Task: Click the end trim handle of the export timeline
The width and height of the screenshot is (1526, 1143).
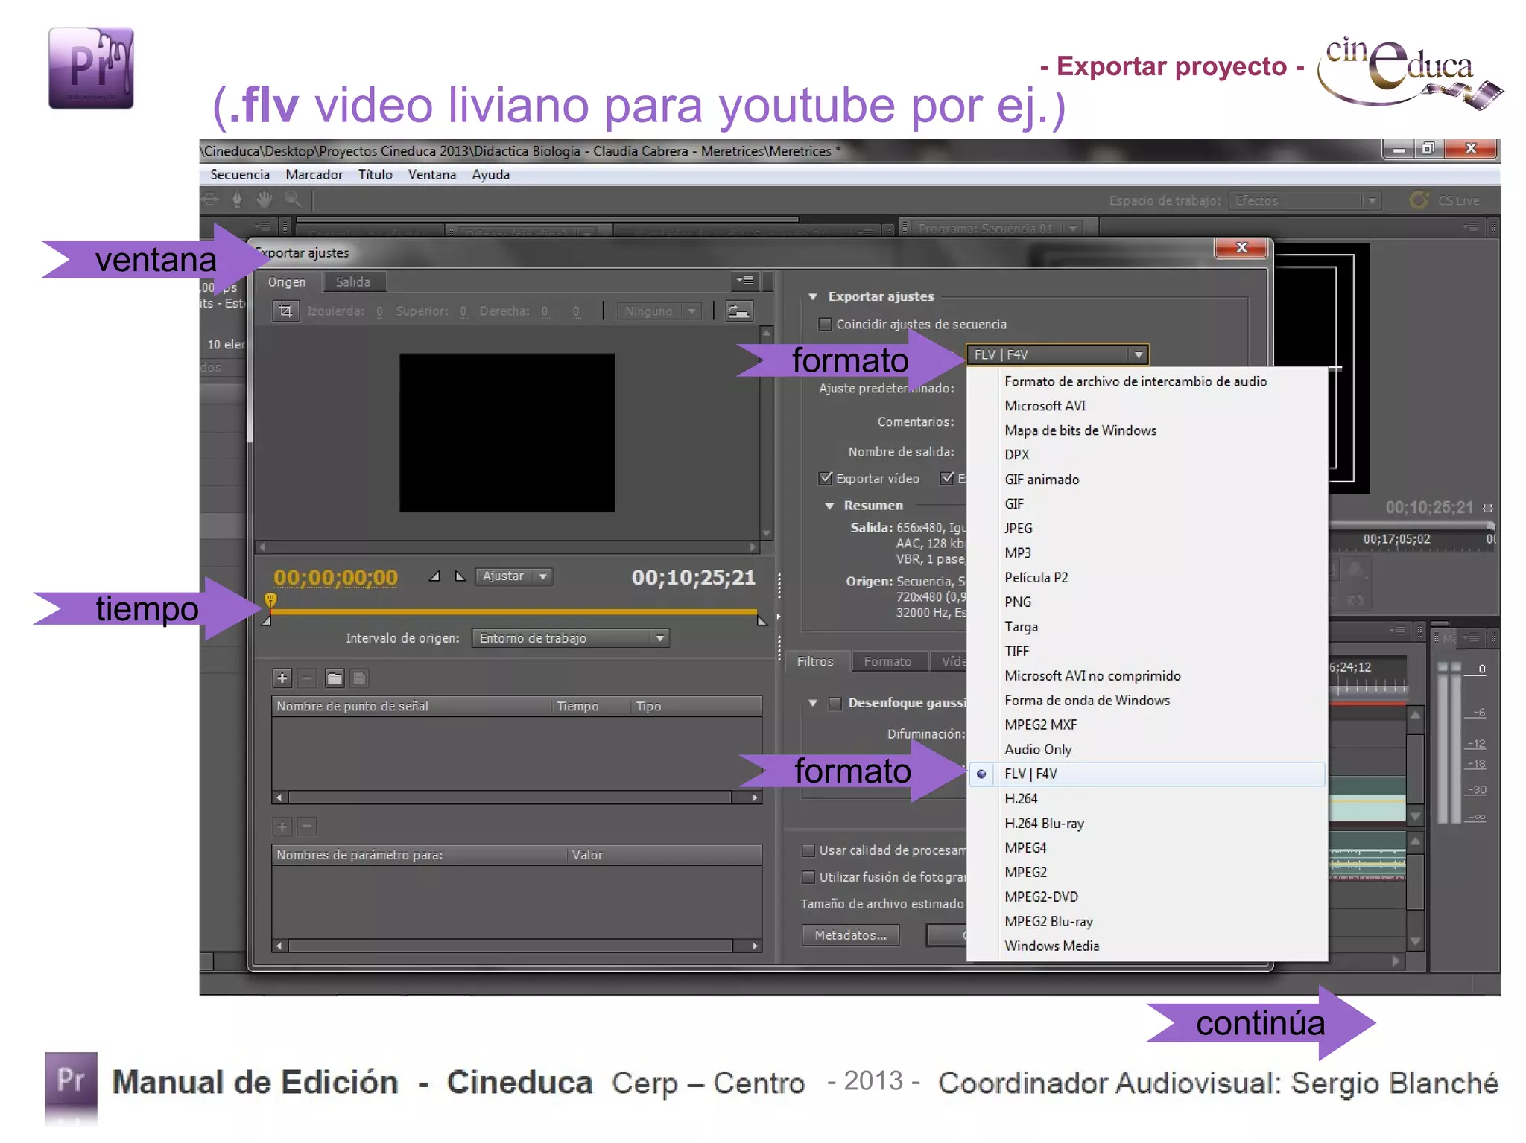Action: [762, 620]
